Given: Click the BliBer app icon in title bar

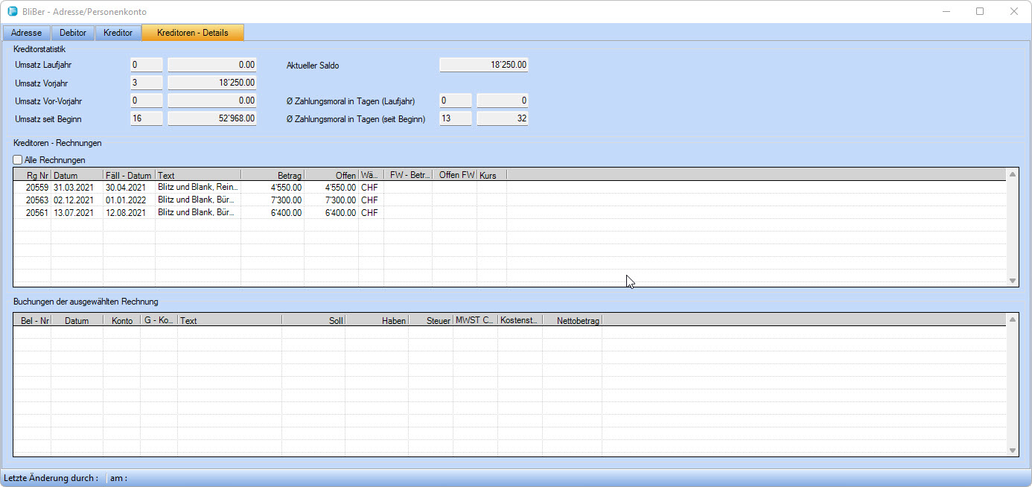Looking at the screenshot, I should tap(12, 12).
